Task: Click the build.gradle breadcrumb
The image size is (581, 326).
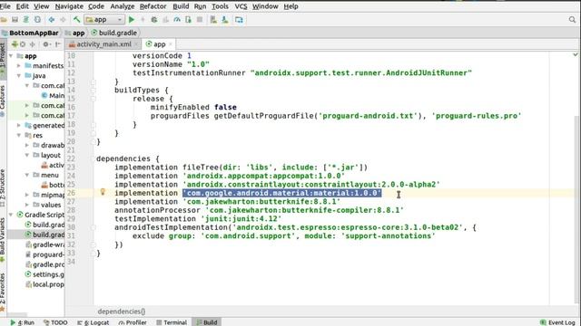Action: tap(114, 33)
